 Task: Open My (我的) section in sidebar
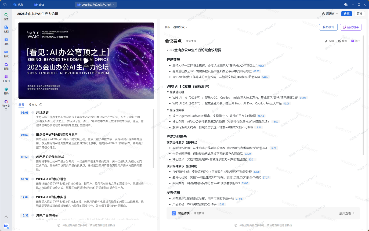(x=6, y=91)
